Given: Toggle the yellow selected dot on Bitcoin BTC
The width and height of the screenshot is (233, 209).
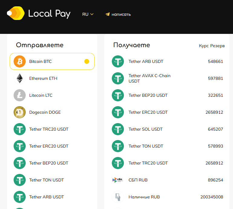Looking at the screenshot, I should [x=87, y=61].
